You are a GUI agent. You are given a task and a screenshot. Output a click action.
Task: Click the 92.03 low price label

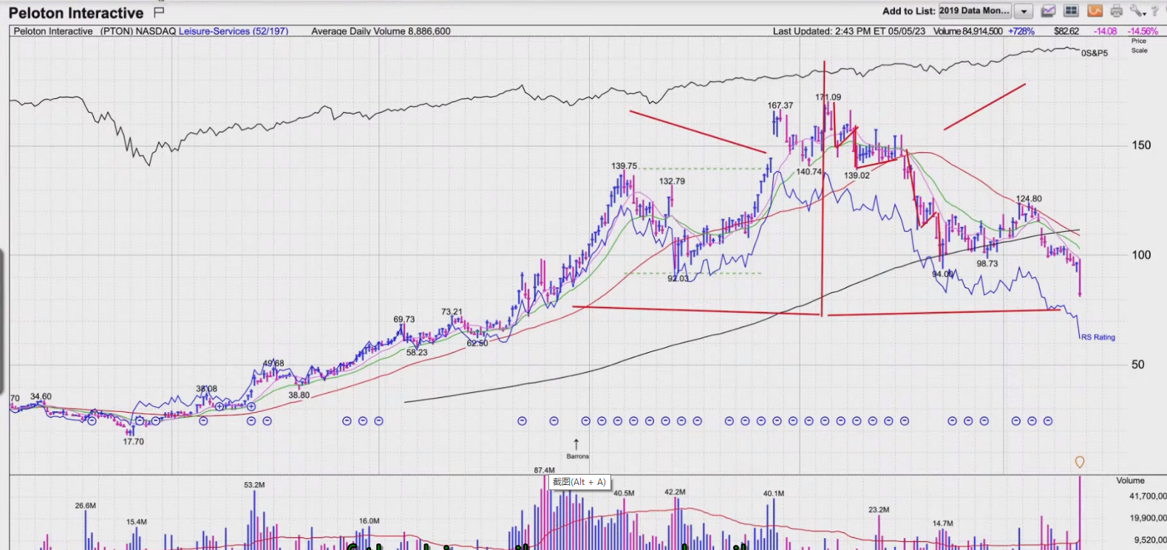coord(678,278)
